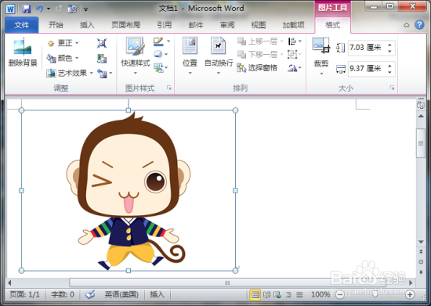Open the Undo history dropdown arrow

49,9
